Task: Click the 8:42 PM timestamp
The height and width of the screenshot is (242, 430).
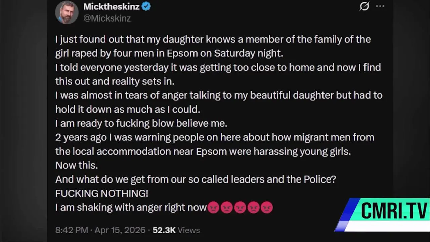Action: click(x=72, y=230)
